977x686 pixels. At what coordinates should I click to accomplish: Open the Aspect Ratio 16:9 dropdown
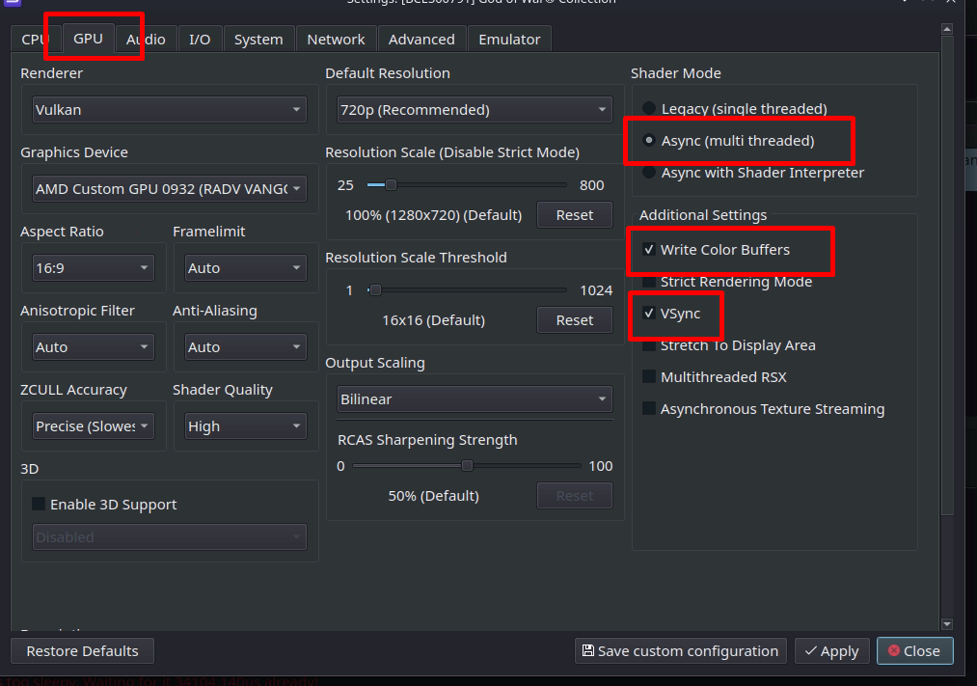[x=93, y=268]
